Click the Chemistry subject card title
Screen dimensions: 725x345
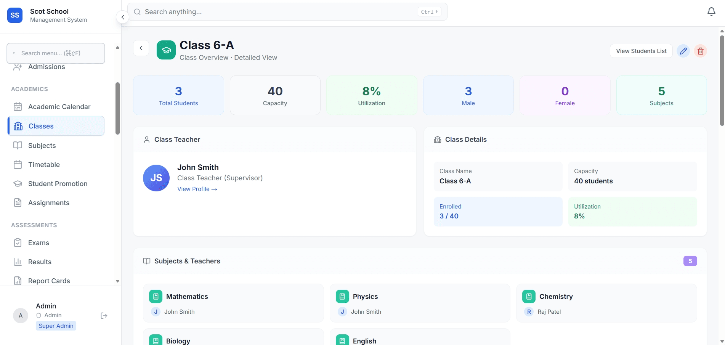556,297
